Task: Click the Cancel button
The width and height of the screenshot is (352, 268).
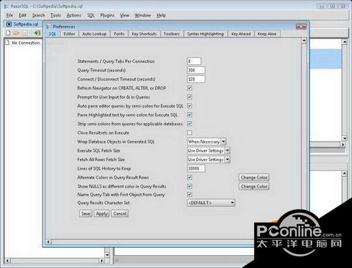Action: point(120,213)
